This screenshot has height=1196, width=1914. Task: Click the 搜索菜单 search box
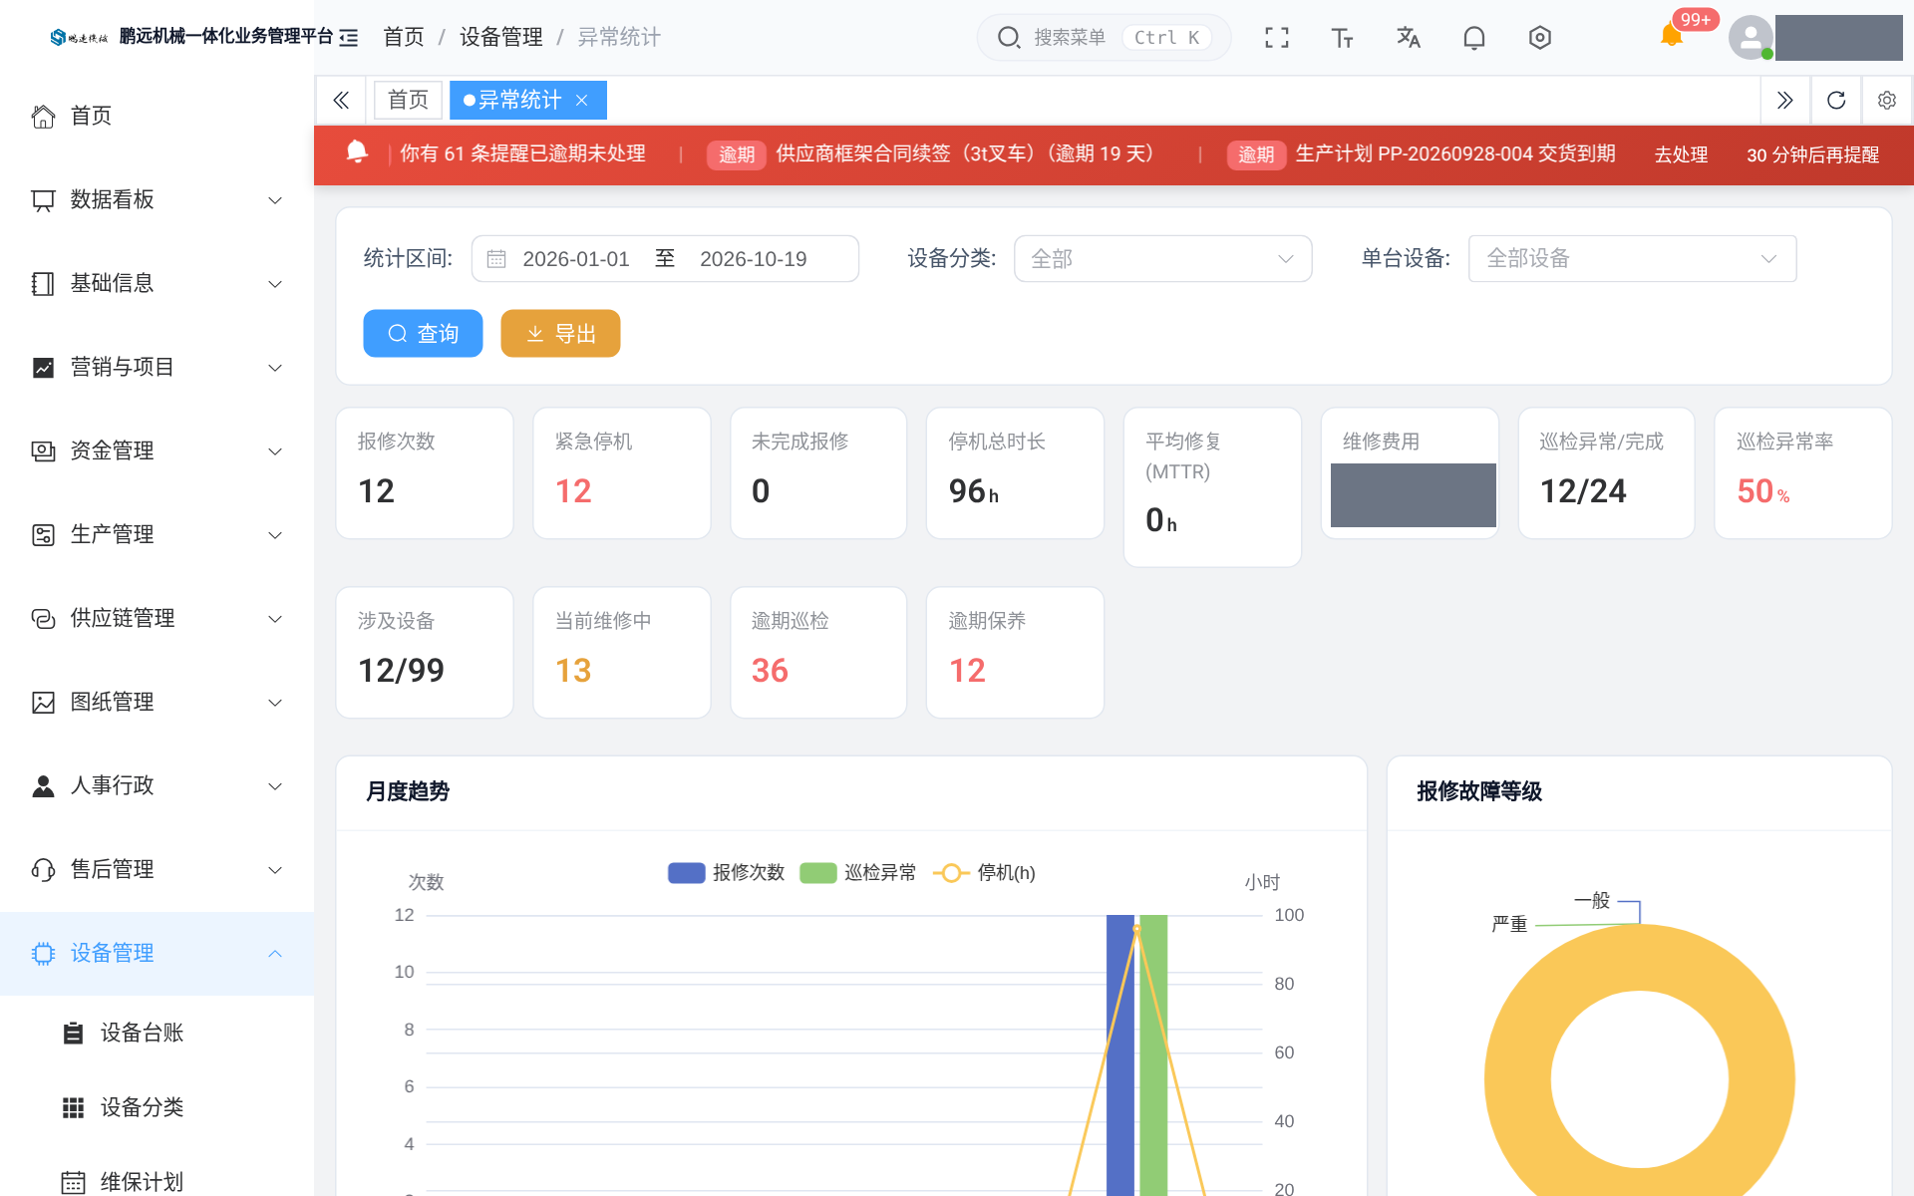[x=1104, y=38]
